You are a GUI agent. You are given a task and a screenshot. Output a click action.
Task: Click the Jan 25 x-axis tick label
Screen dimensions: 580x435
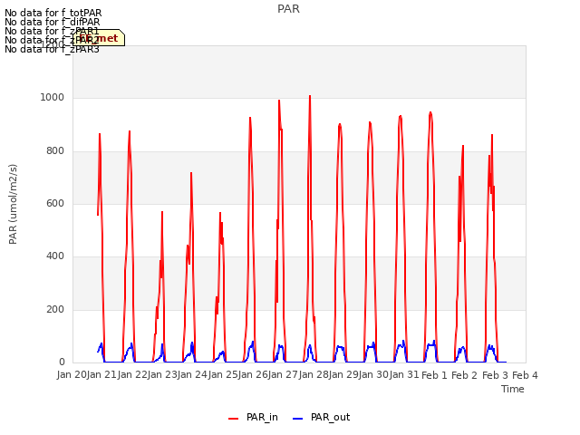223,375
